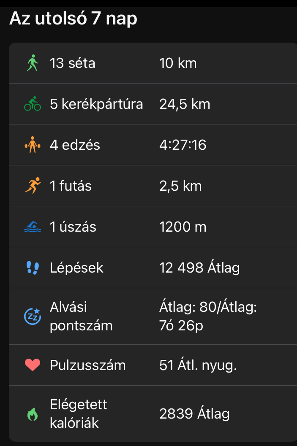Tap the green flame calories icon
This screenshot has width=297, height=446.
coord(32,414)
